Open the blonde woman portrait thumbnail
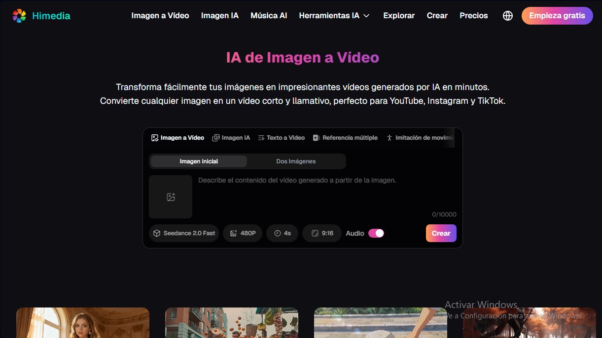The width and height of the screenshot is (602, 338). (x=83, y=323)
